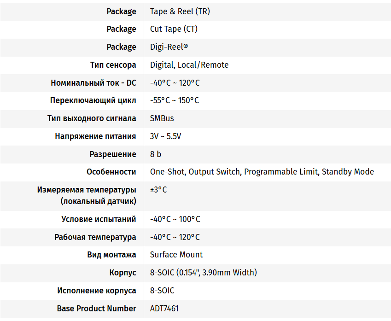Click the "8-SOIC (0.154", 3.90mm Width)" value
This screenshot has width=391, height=321.
(204, 273)
